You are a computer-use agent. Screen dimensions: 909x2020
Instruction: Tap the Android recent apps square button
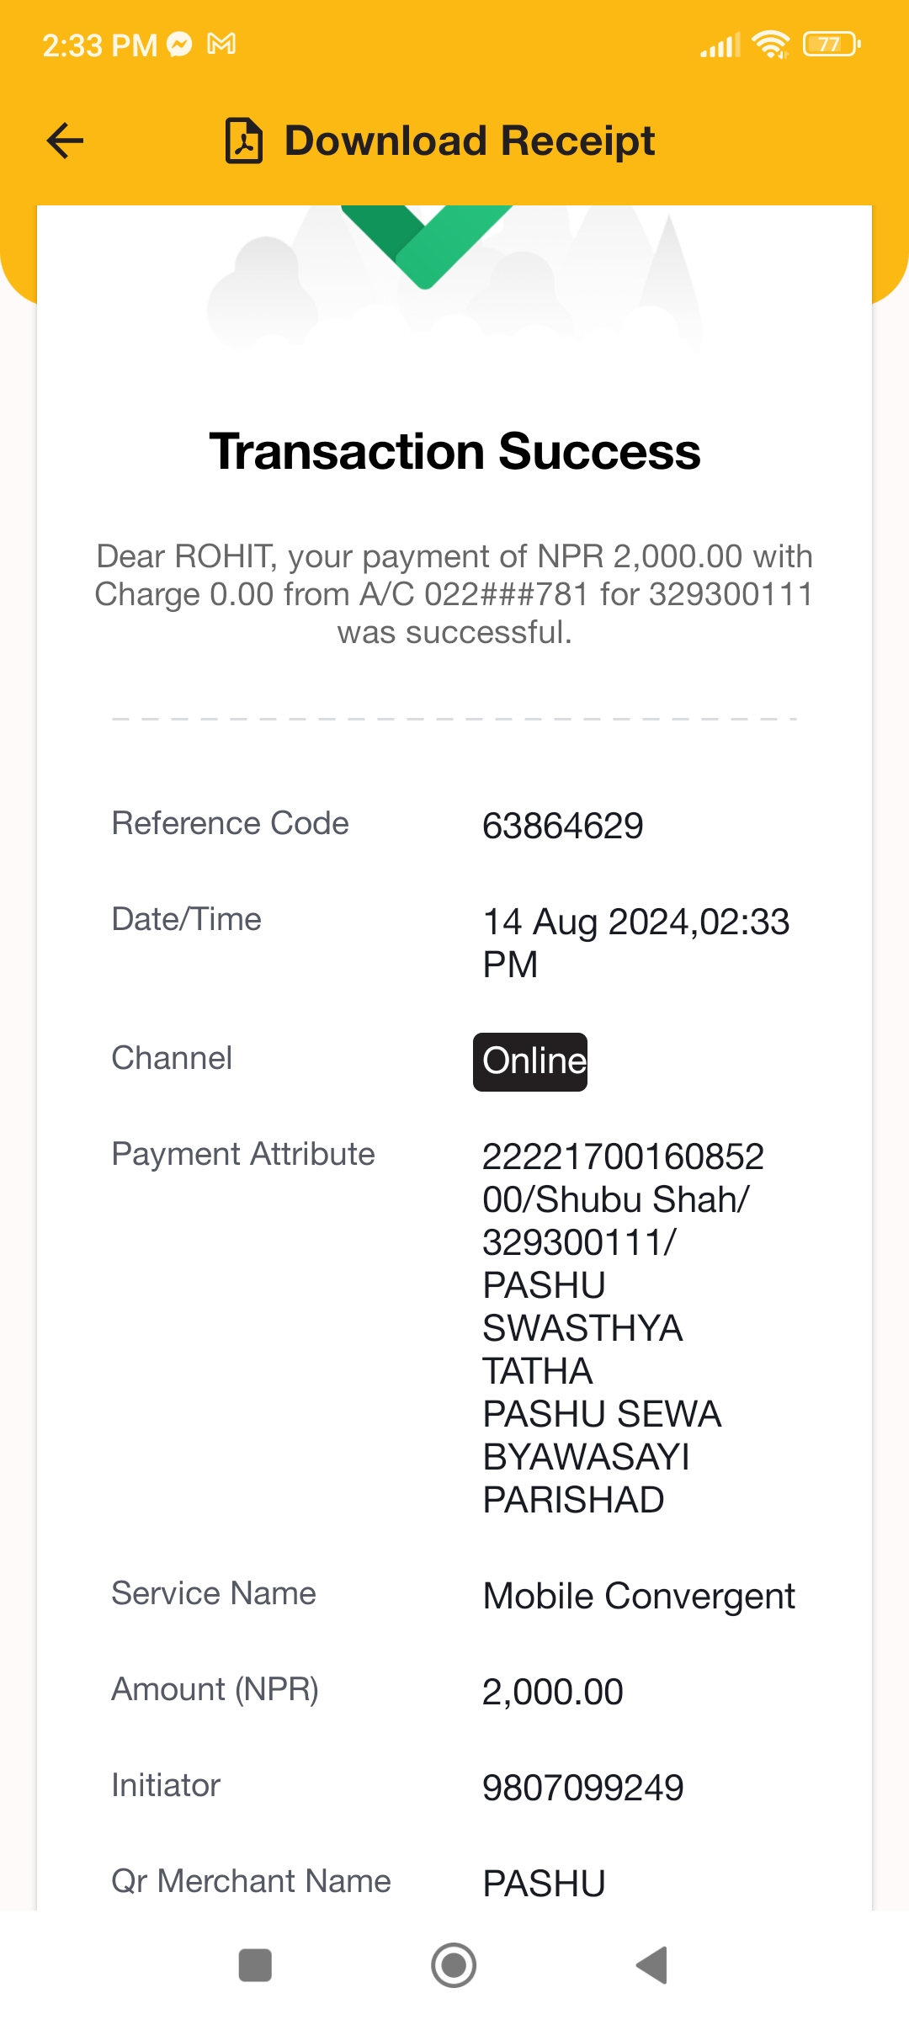(x=255, y=1965)
